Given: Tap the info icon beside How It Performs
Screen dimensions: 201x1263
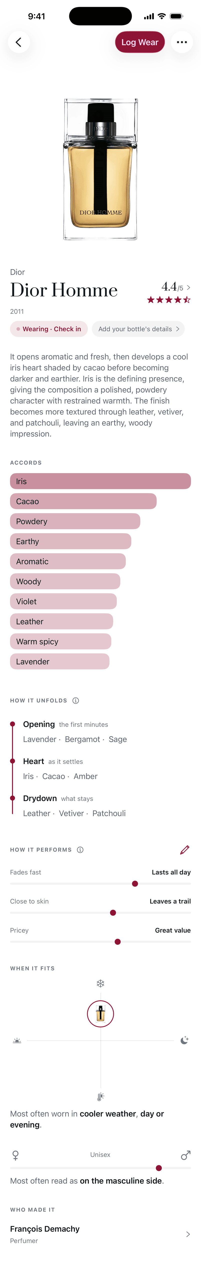Looking at the screenshot, I should (80, 850).
